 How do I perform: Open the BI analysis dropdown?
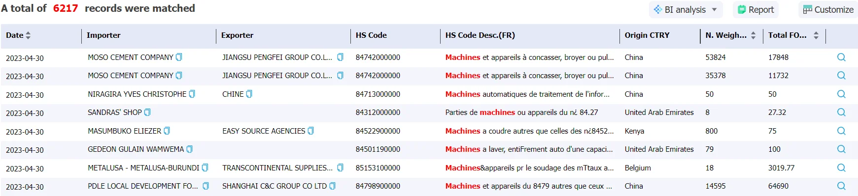tap(686, 10)
